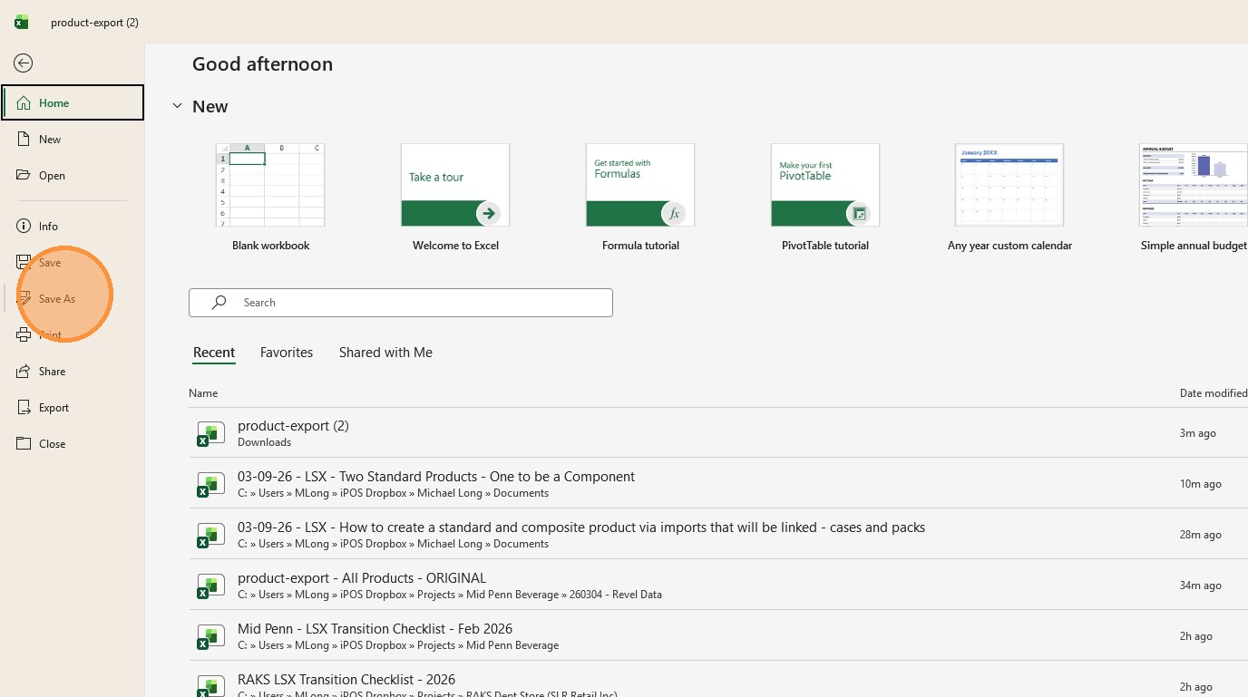The image size is (1248, 697).
Task: Sort by the Name column header
Action: pos(203,393)
